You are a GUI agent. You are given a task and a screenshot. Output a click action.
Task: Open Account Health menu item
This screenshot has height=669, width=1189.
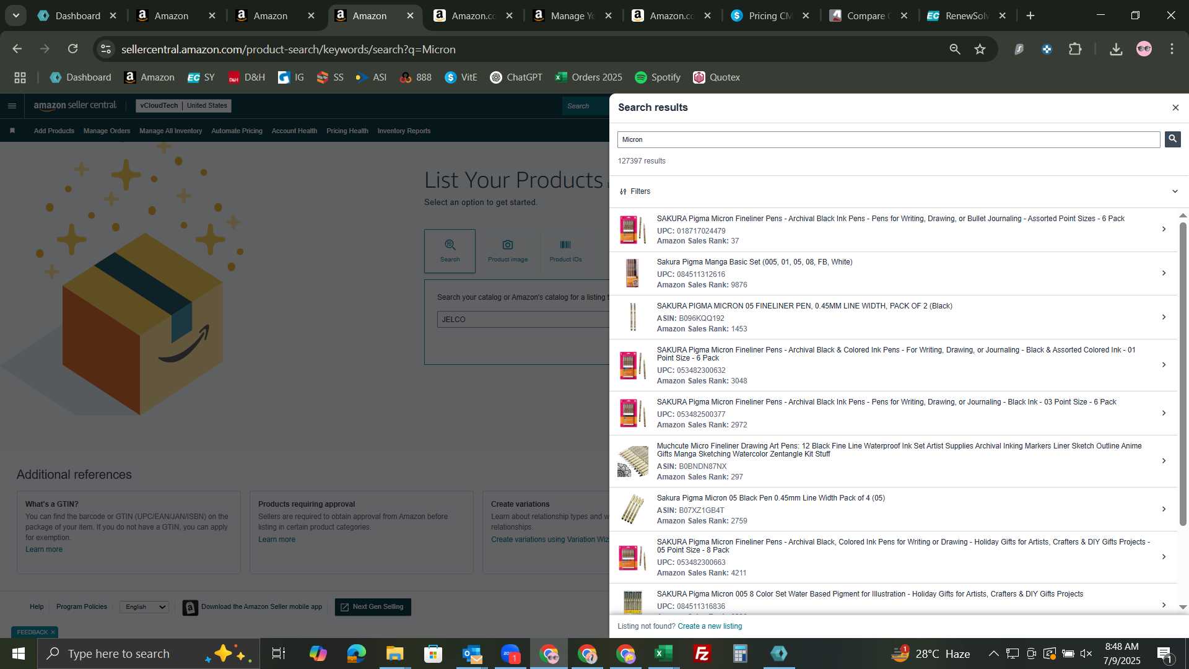(294, 131)
